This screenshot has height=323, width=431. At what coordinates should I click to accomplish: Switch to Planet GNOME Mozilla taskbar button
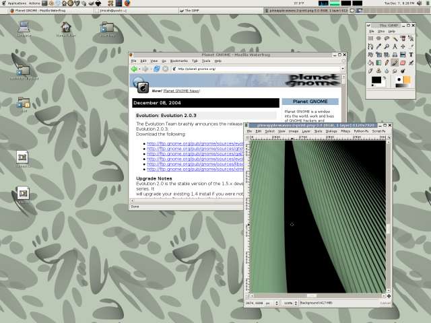[51, 11]
